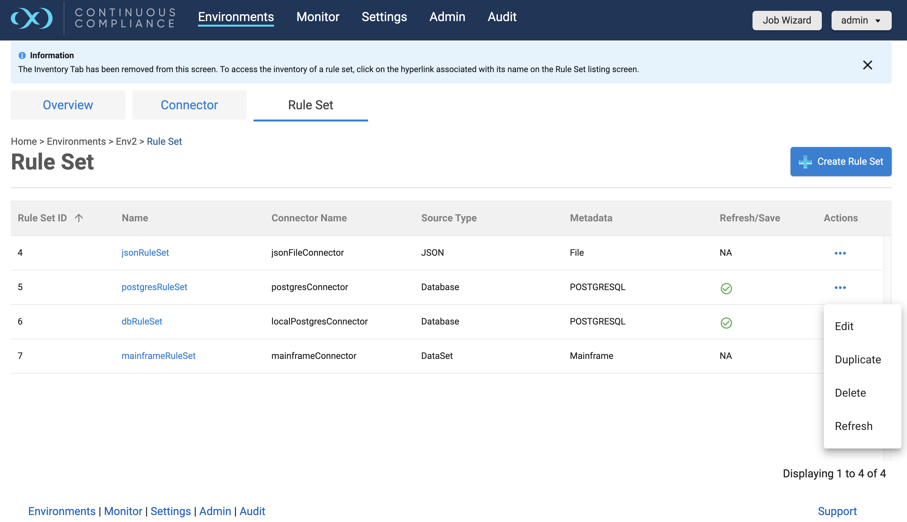907x522 pixels.
Task: Choose Edit from the actions menu
Action: [844, 326]
